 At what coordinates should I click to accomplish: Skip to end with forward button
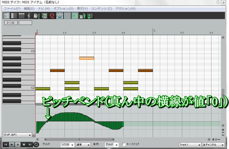pos(30,145)
